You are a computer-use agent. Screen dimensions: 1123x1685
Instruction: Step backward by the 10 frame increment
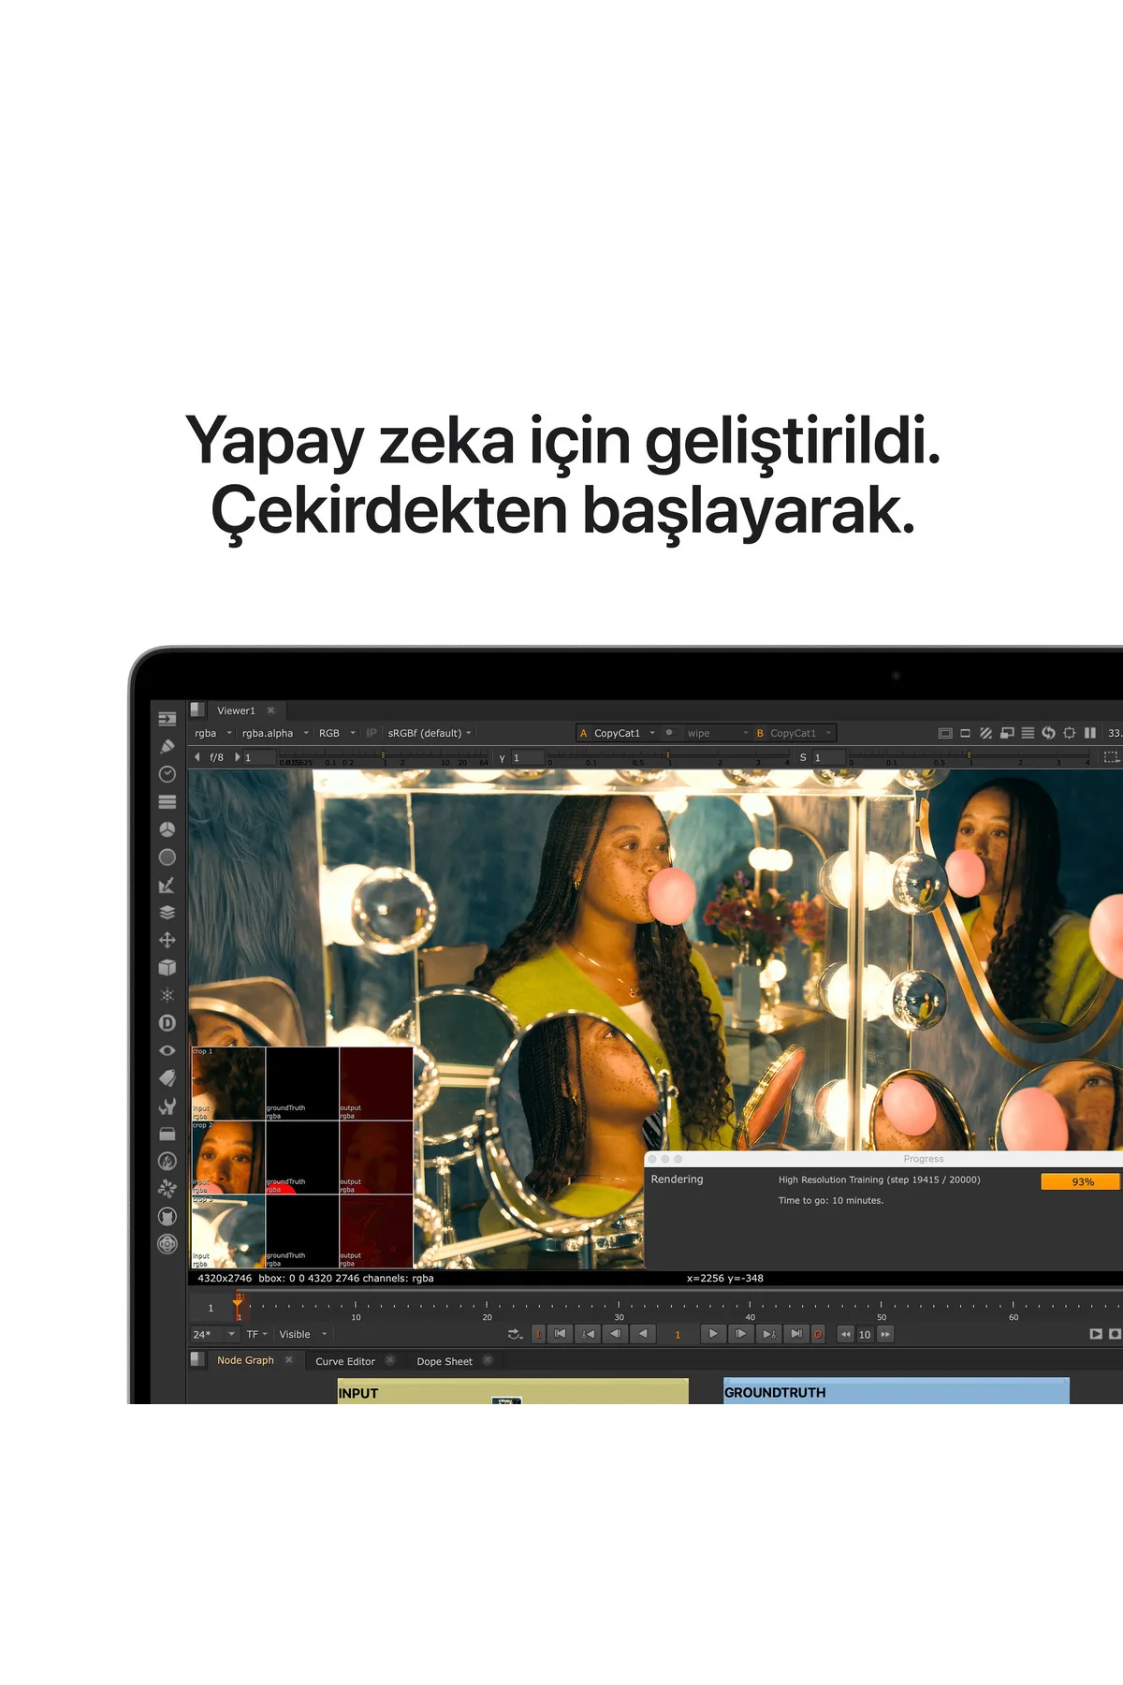pyautogui.click(x=845, y=1334)
